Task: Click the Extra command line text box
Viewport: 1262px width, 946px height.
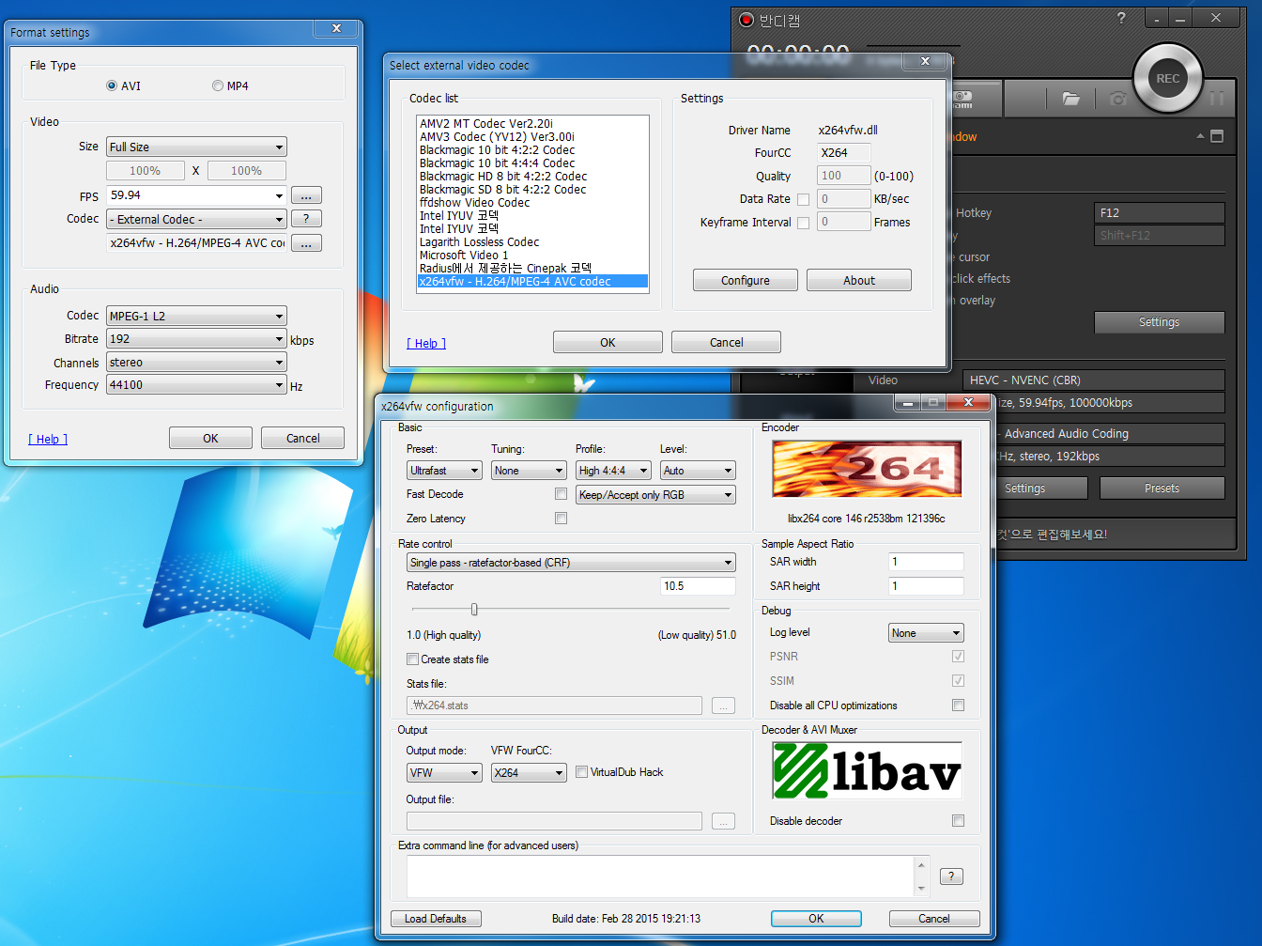Action: click(x=660, y=876)
